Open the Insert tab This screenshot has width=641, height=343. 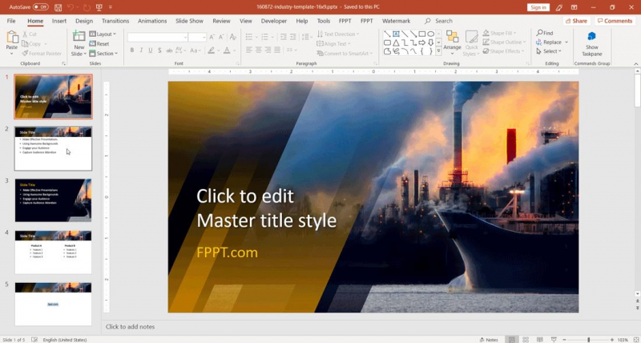point(59,21)
